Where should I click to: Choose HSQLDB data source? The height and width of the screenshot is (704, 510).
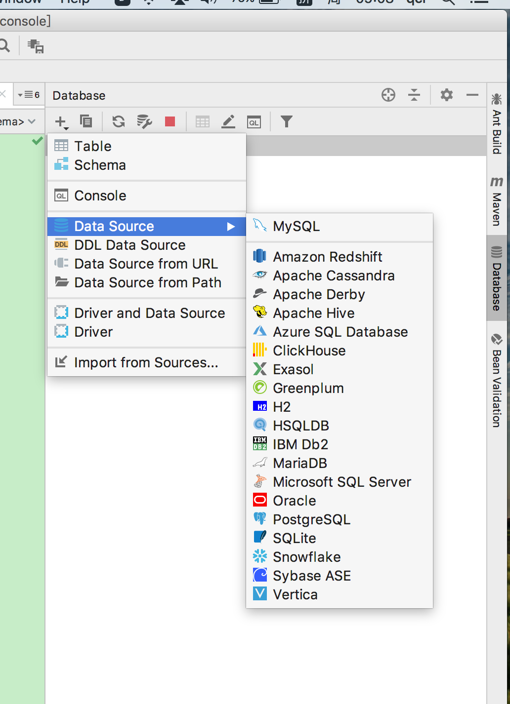(340, 426)
